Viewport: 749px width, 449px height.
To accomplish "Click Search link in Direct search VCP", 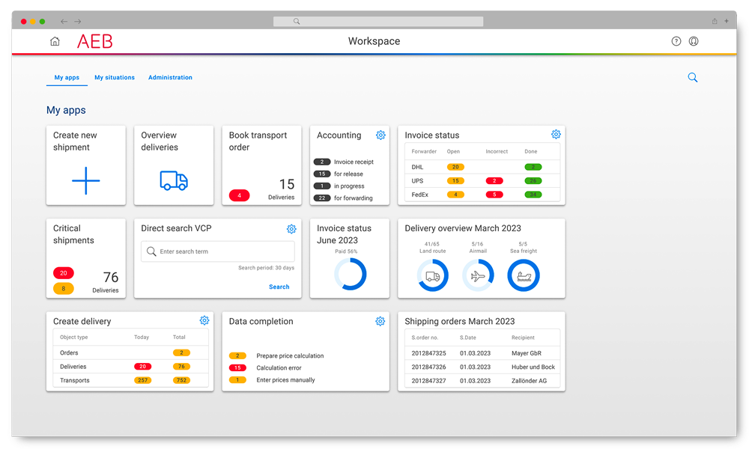I will tap(279, 287).
